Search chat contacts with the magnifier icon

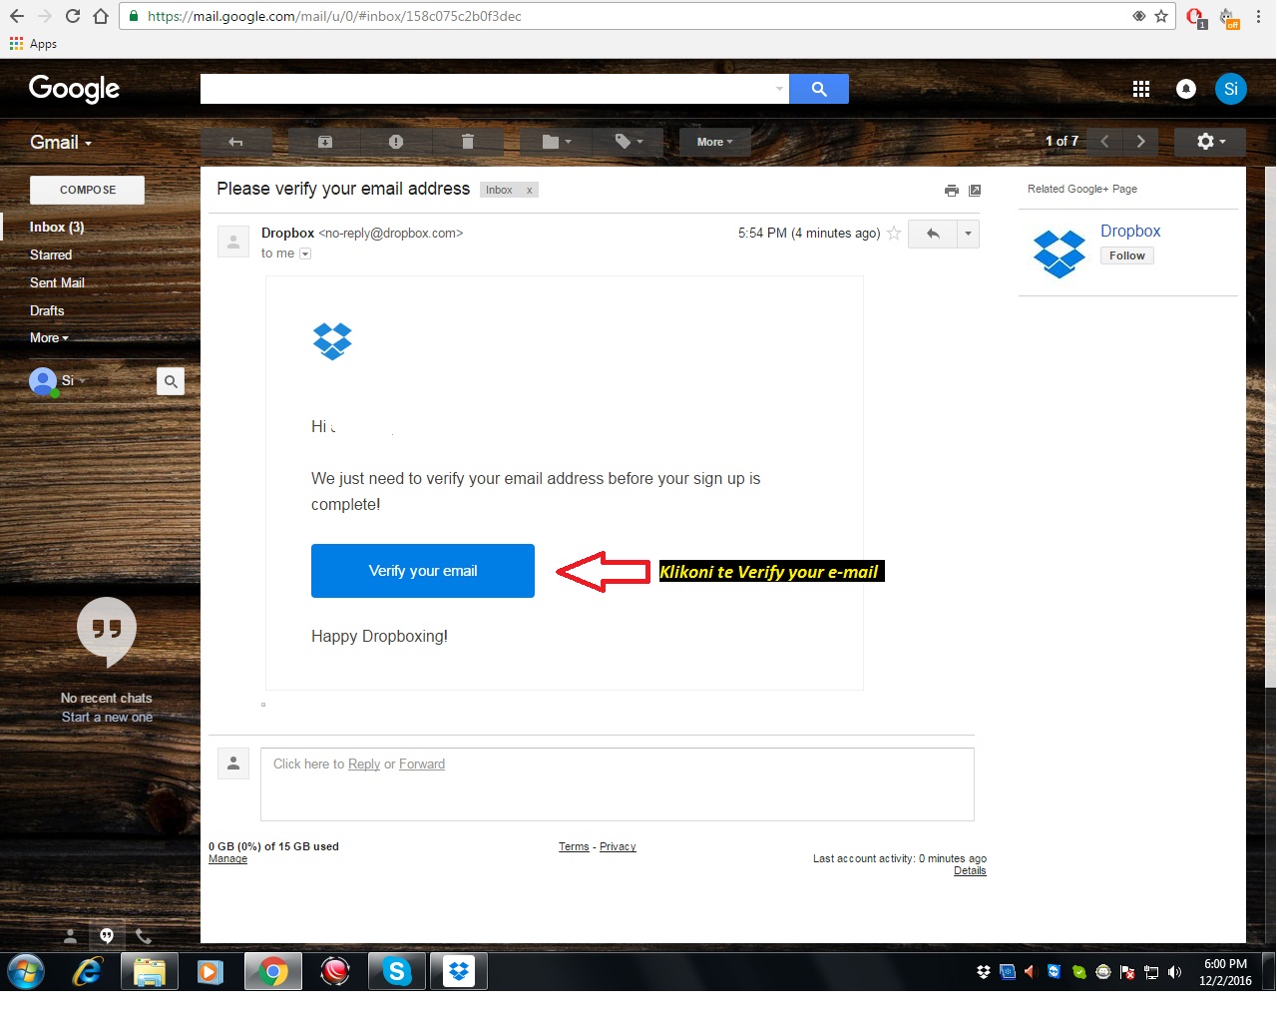point(171,381)
